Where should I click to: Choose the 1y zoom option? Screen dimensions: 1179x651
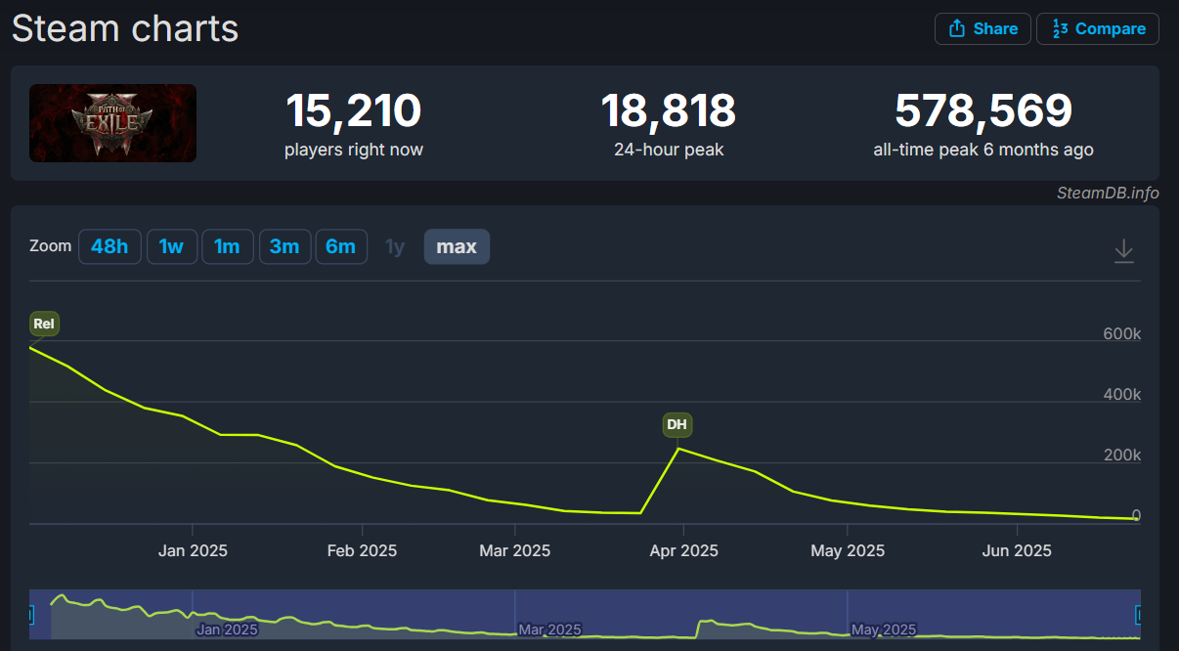395,246
